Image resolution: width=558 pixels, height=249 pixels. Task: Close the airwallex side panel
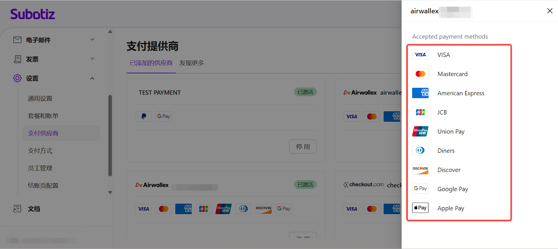pos(550,11)
